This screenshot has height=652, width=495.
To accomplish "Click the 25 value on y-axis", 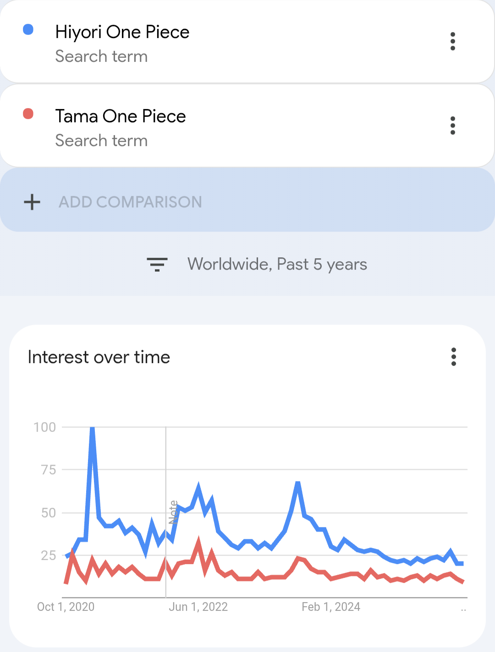I will click(48, 555).
